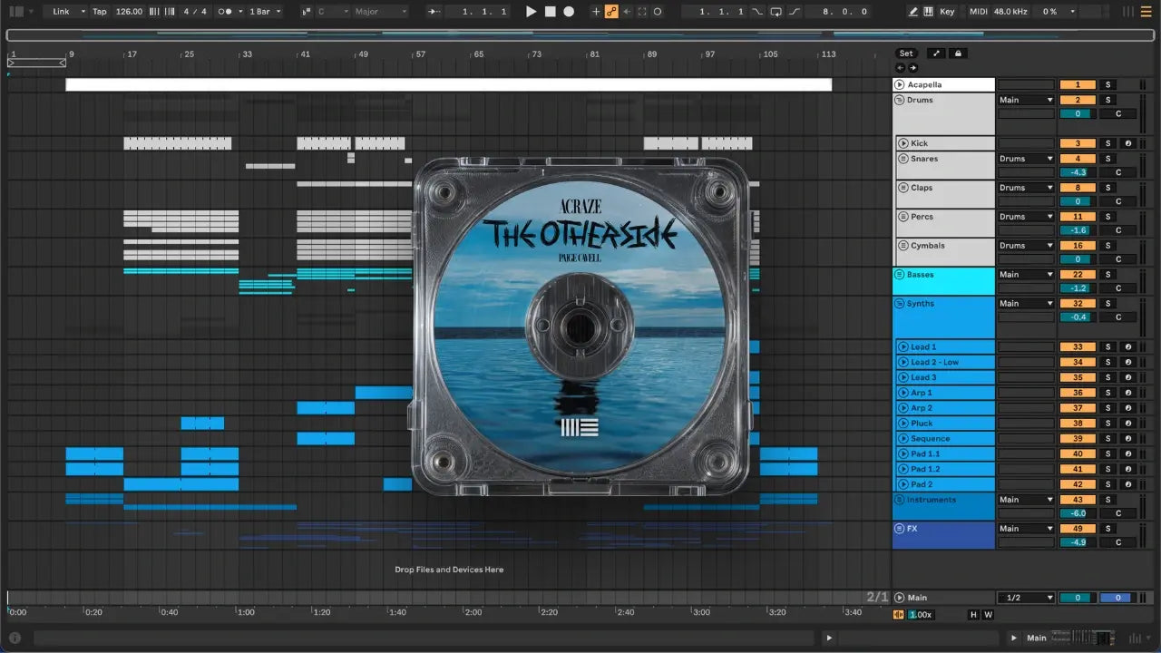Click the Re-enable Automation arrow icon
The image size is (1161, 653).
tap(627, 12)
